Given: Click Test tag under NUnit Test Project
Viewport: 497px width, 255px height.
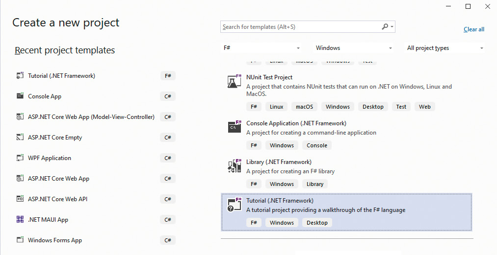Looking at the screenshot, I should [401, 107].
